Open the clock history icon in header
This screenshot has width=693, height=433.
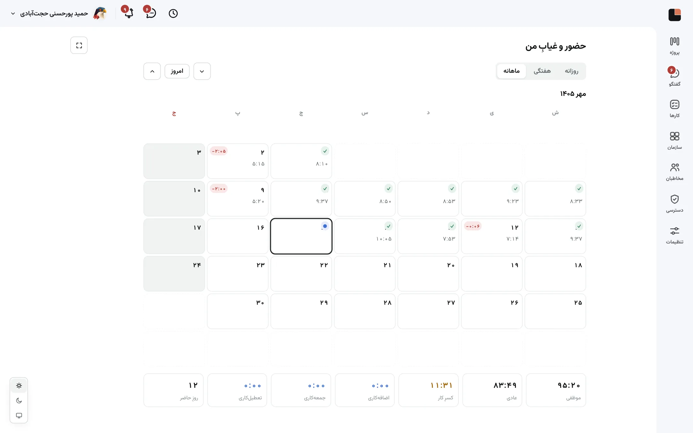(173, 13)
